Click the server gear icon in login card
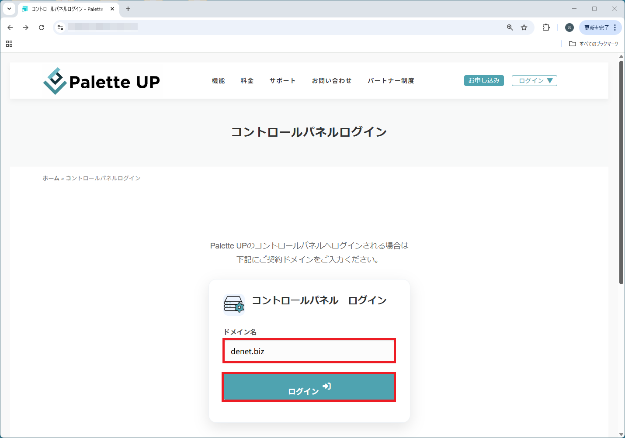Screen dimensions: 625x438 coord(234,304)
